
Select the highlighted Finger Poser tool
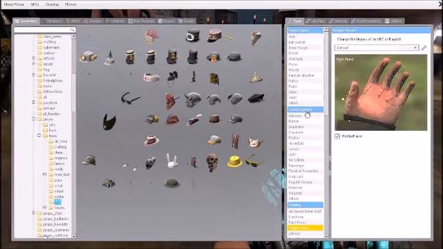coord(305,228)
